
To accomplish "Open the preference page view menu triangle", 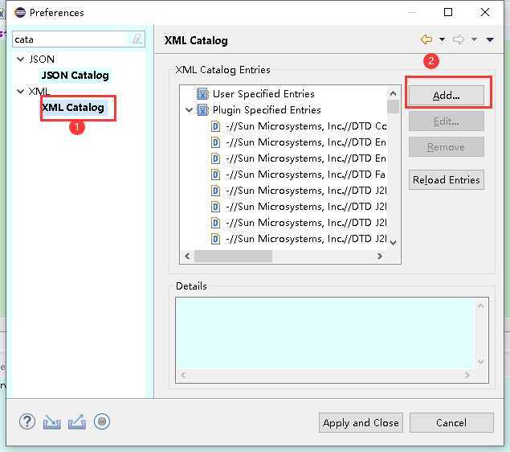I will point(490,39).
